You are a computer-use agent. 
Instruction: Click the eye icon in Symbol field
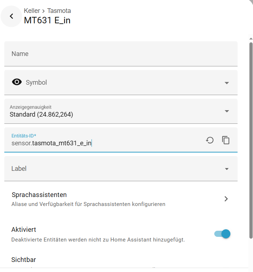(17, 82)
